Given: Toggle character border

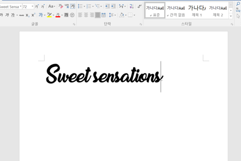Looking at the screenshot, I should [73, 6].
